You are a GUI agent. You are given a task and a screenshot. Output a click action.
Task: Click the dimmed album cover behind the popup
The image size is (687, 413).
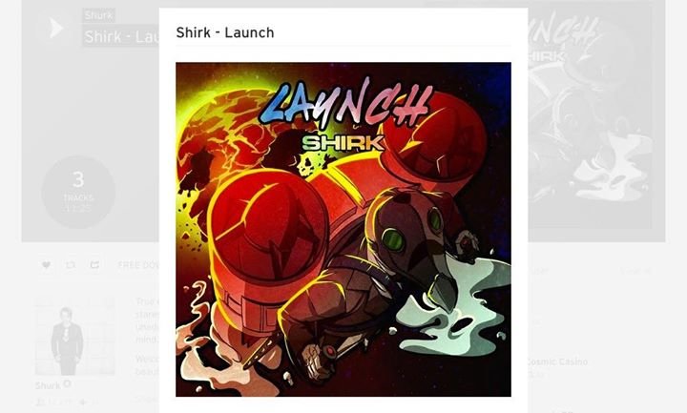click(590, 118)
